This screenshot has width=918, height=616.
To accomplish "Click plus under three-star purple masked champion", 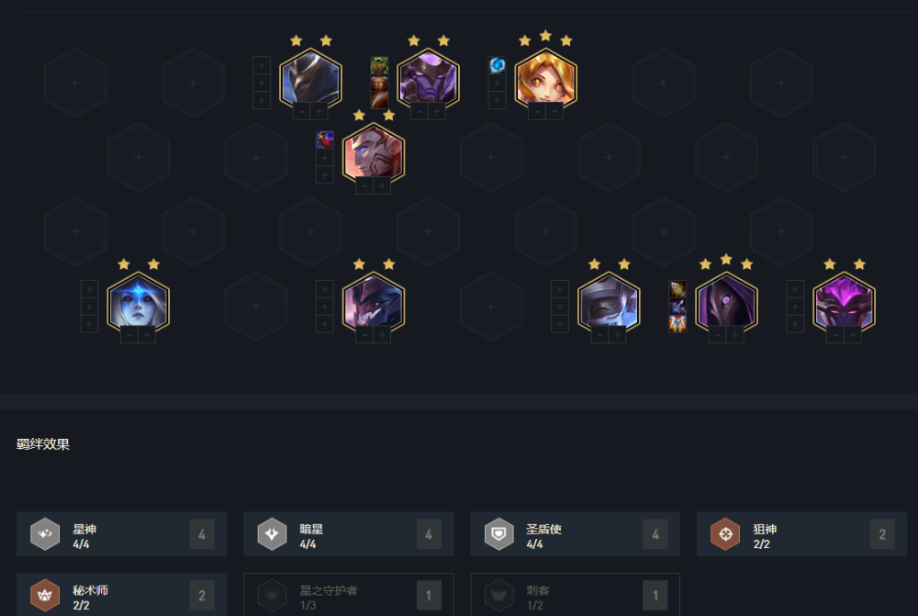I will click(x=734, y=335).
